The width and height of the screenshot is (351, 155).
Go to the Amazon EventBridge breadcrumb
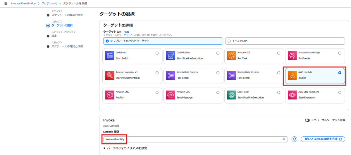(x=23, y=3)
